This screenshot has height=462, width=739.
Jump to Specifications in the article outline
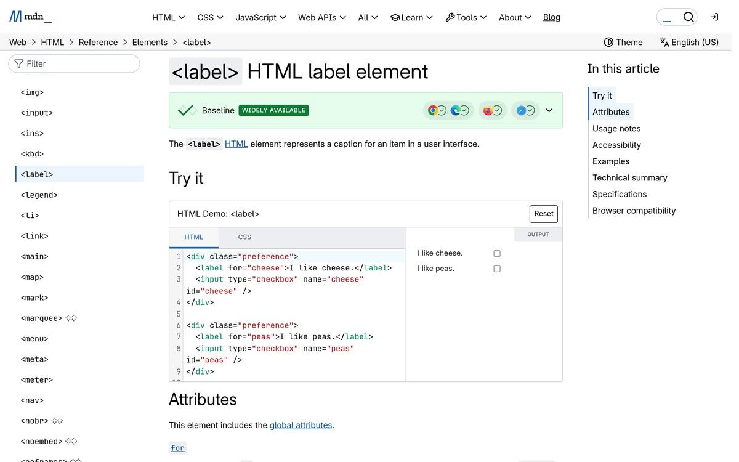coord(620,194)
